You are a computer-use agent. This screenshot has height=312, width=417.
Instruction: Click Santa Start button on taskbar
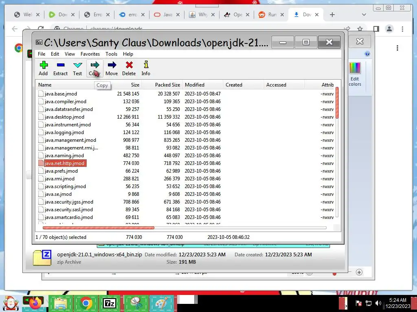point(10,303)
